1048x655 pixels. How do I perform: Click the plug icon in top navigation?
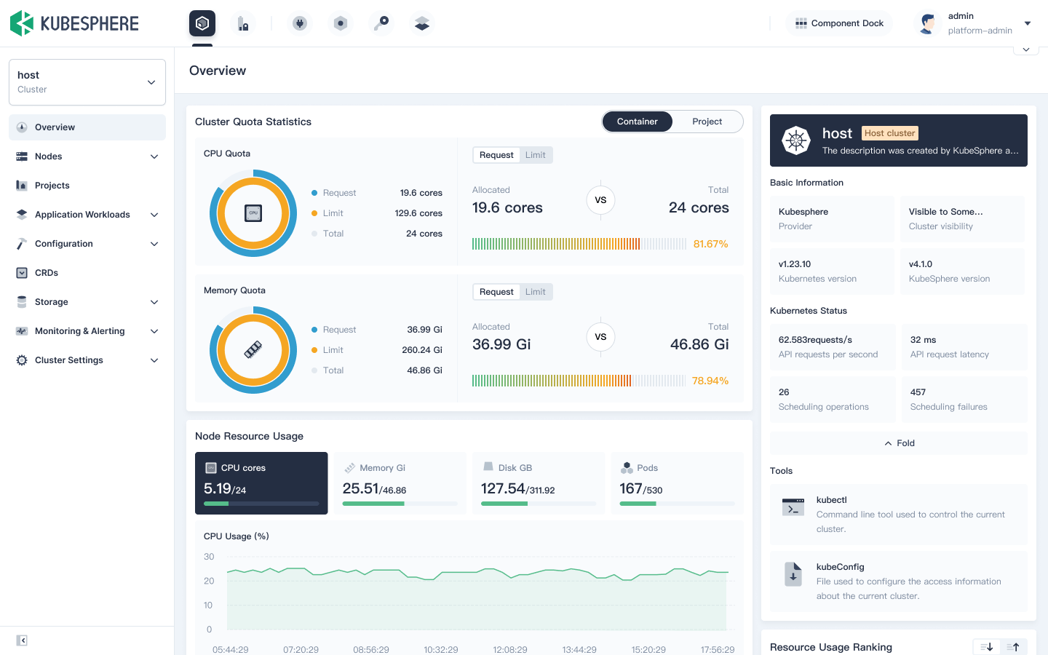[x=300, y=23]
